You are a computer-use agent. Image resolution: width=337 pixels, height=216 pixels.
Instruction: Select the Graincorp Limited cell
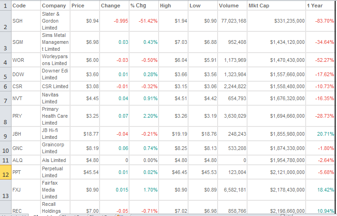pos(55,148)
